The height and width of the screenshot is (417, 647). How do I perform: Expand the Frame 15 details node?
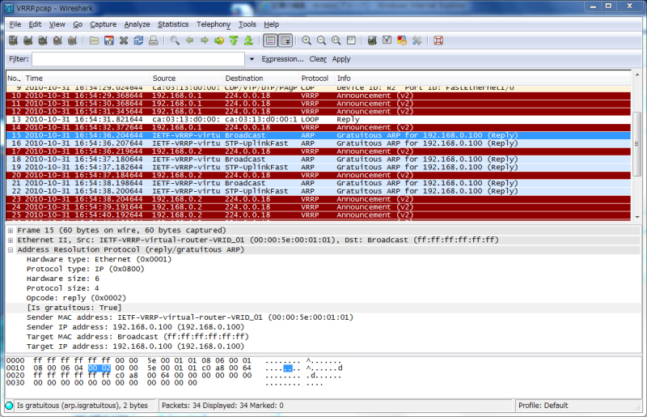[10, 231]
